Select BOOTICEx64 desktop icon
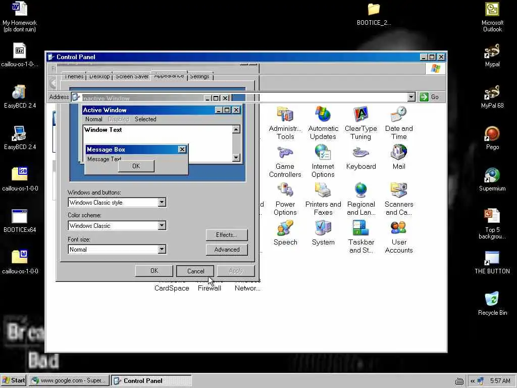This screenshot has height=388, width=517. point(20,221)
